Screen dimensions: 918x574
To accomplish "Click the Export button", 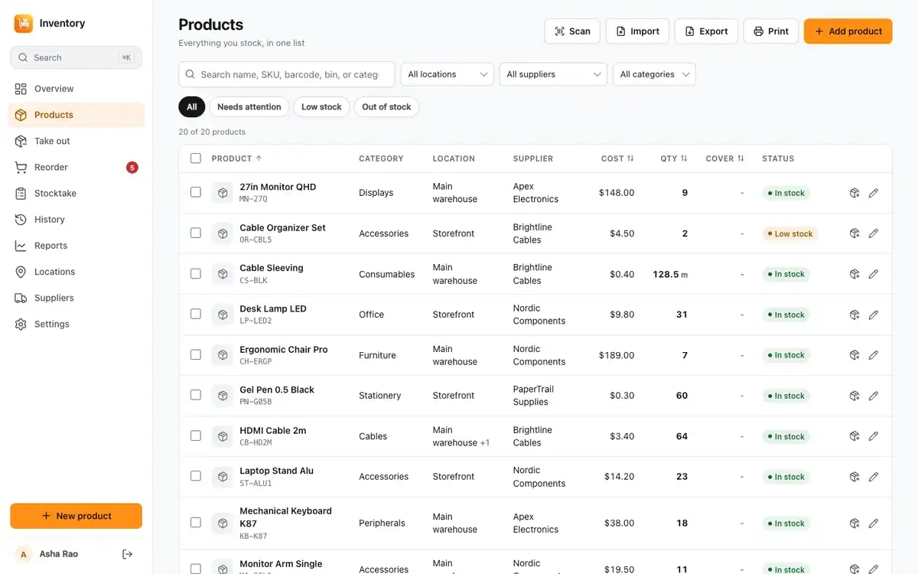I will point(706,31).
